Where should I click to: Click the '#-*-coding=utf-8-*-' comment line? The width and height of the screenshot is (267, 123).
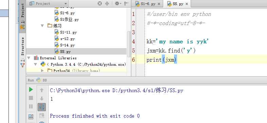click(176, 23)
